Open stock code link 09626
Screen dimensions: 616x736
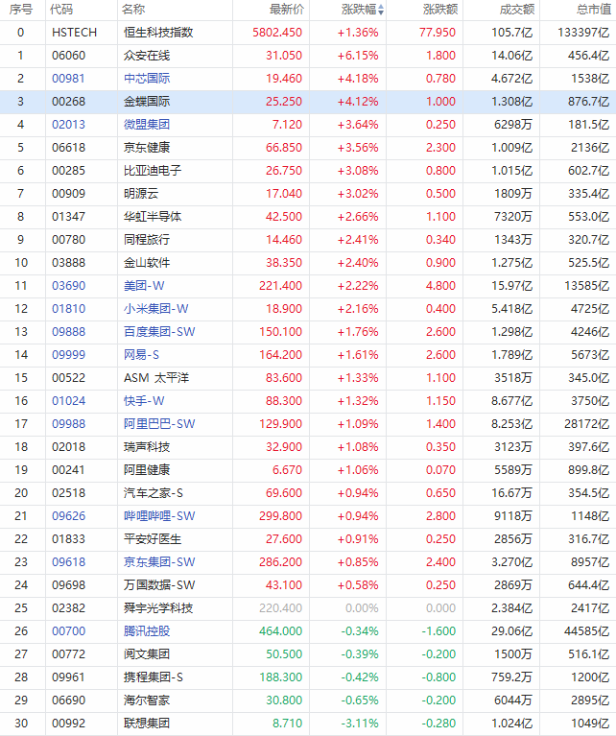point(68,515)
